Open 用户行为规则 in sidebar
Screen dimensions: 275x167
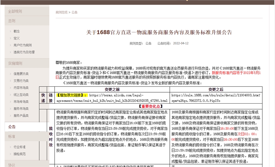[x=23, y=45]
